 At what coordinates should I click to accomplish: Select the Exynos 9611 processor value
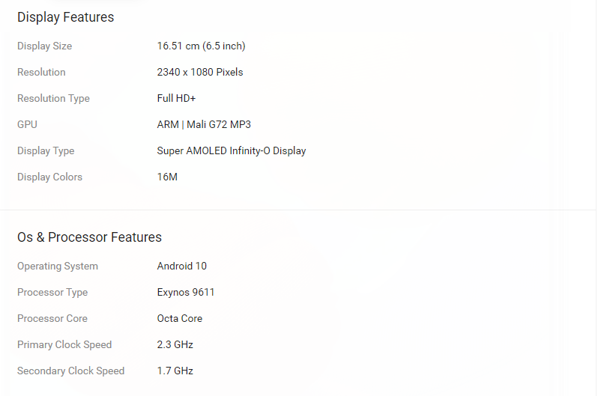186,293
